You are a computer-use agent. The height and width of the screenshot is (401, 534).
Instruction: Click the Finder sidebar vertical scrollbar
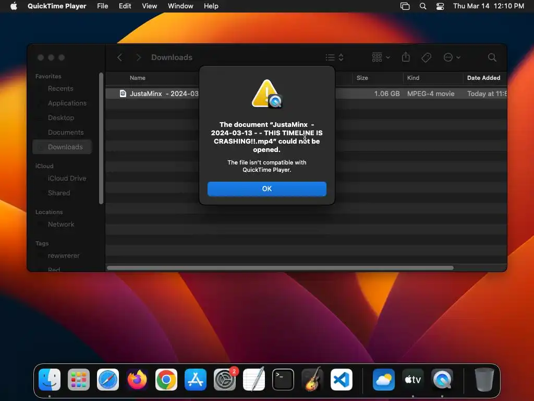[x=101, y=138]
